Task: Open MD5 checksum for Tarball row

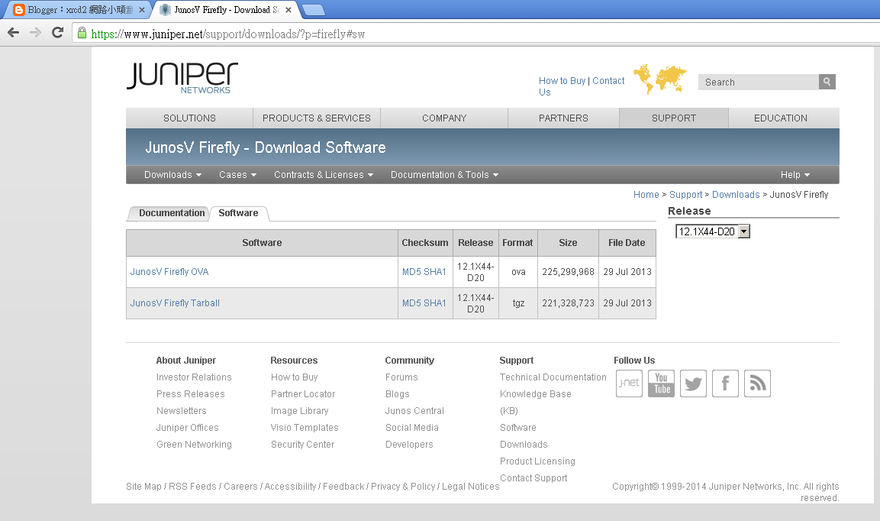Action: coord(411,303)
